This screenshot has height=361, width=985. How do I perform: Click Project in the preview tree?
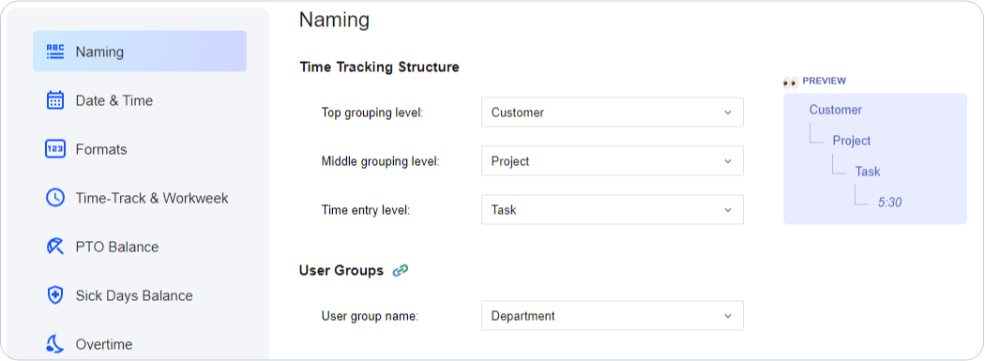coord(852,141)
